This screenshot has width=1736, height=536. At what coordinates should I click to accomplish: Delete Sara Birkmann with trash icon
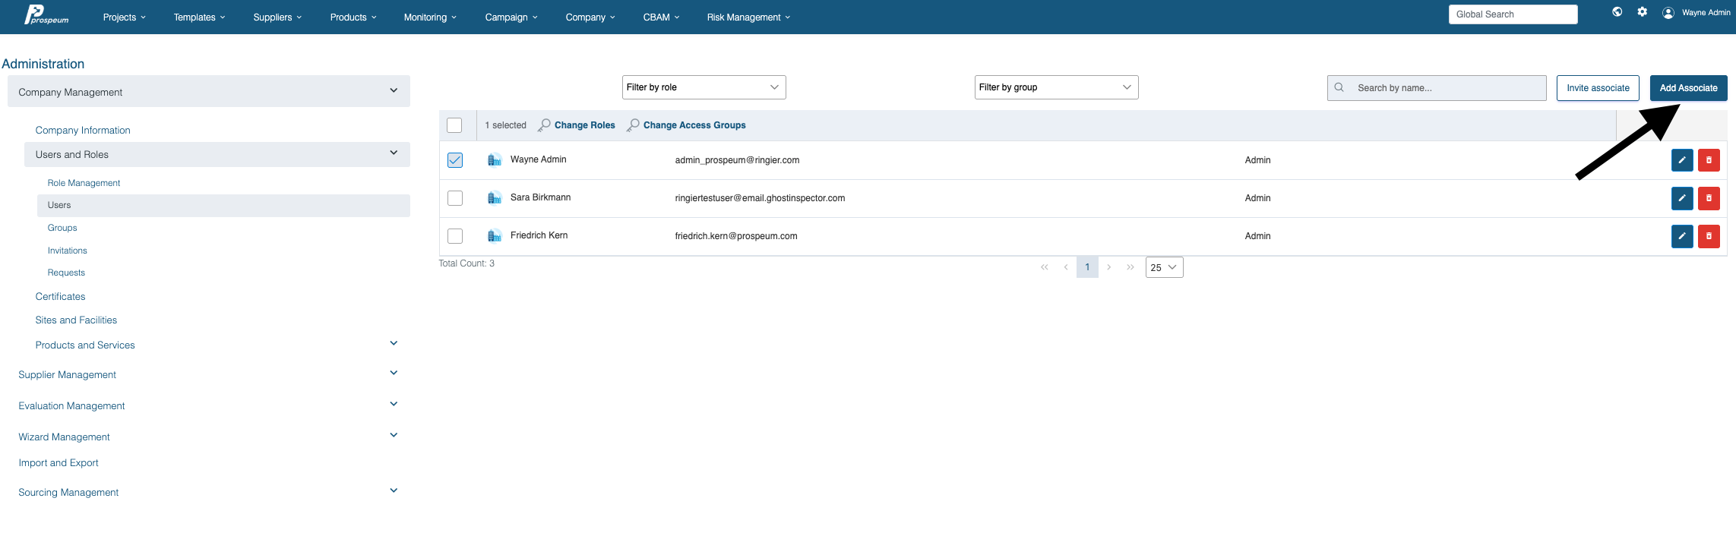tap(1709, 198)
